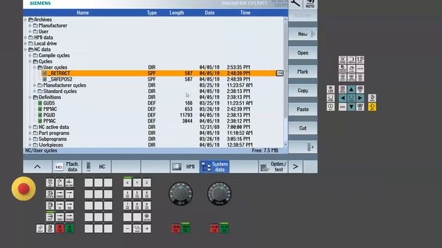
Task: Click the SELECT key between arrow keys
Action: click(x=352, y=98)
